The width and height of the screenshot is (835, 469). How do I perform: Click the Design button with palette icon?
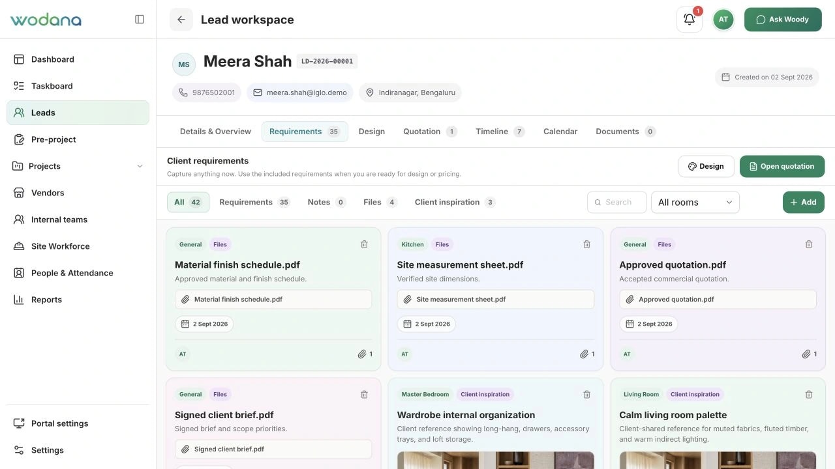coord(706,166)
